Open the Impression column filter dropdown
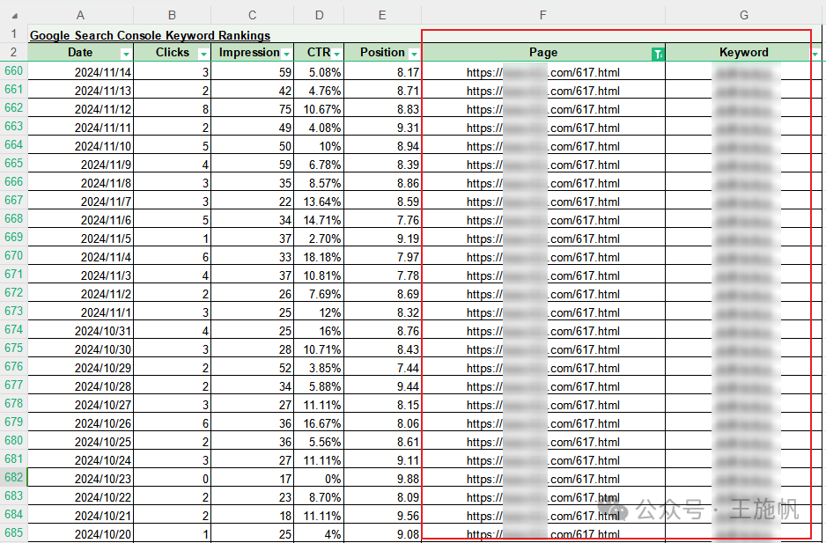 point(286,54)
